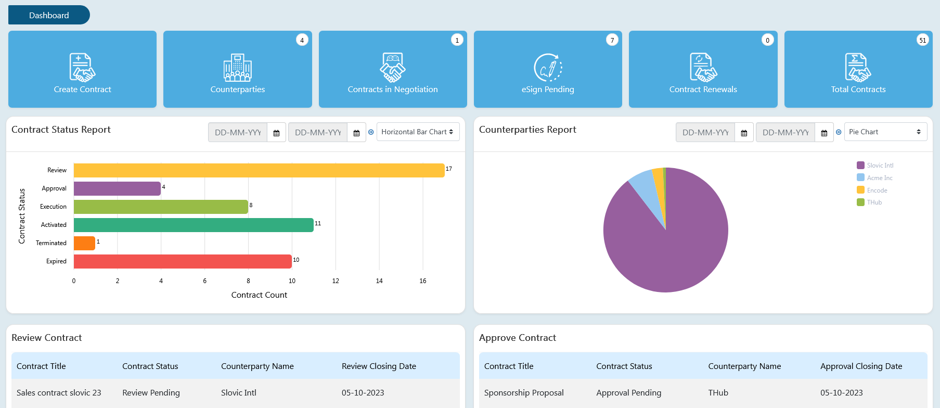Expand the Horizontal Bar Chart dropdown
Screen dimensions: 940x408
coord(417,132)
